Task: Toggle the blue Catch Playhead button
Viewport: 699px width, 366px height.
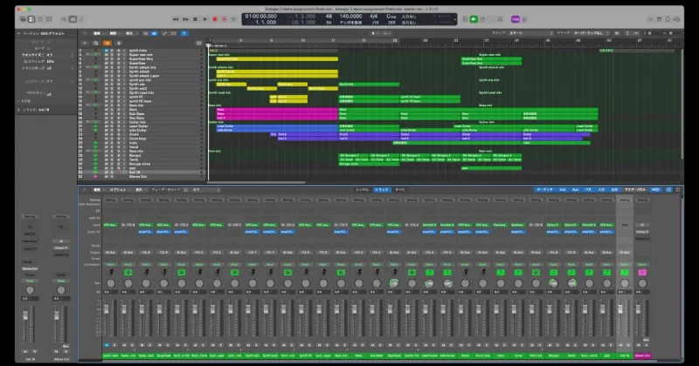Action: coord(184,33)
